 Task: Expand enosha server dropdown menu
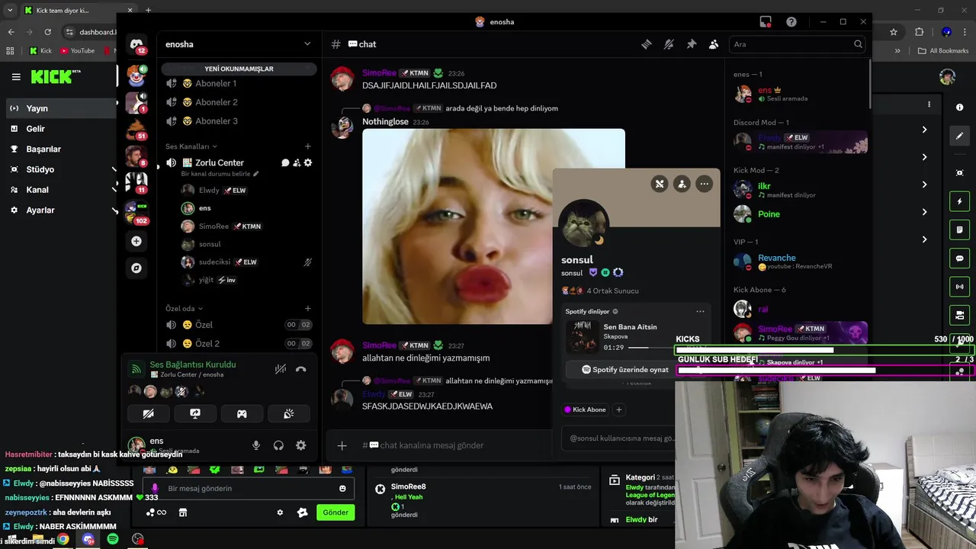click(x=307, y=44)
